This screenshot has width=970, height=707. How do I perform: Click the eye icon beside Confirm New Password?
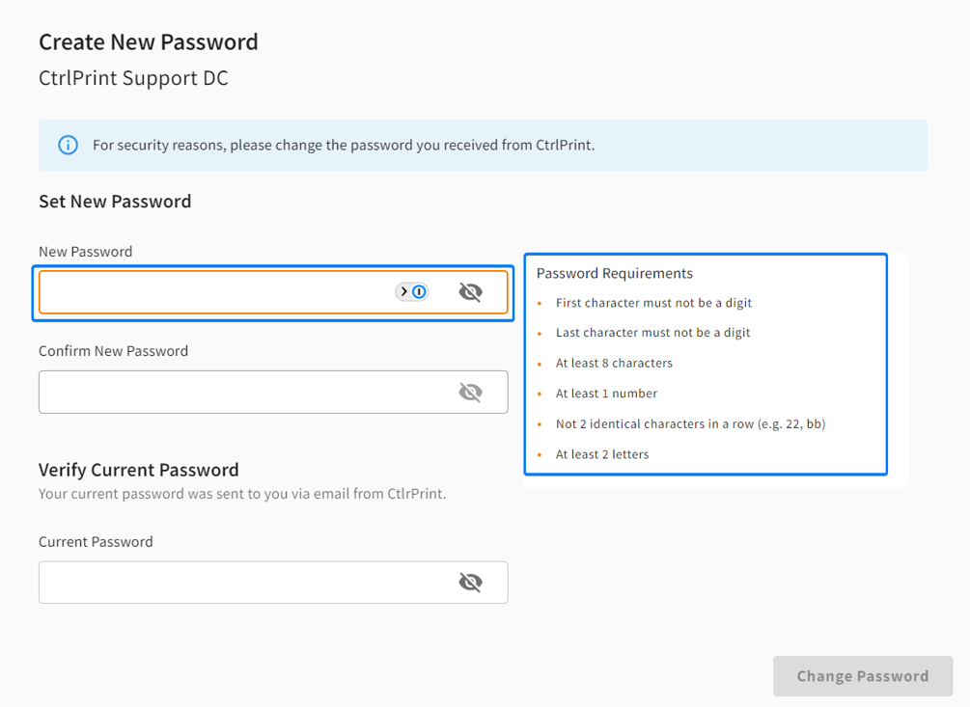click(x=471, y=392)
